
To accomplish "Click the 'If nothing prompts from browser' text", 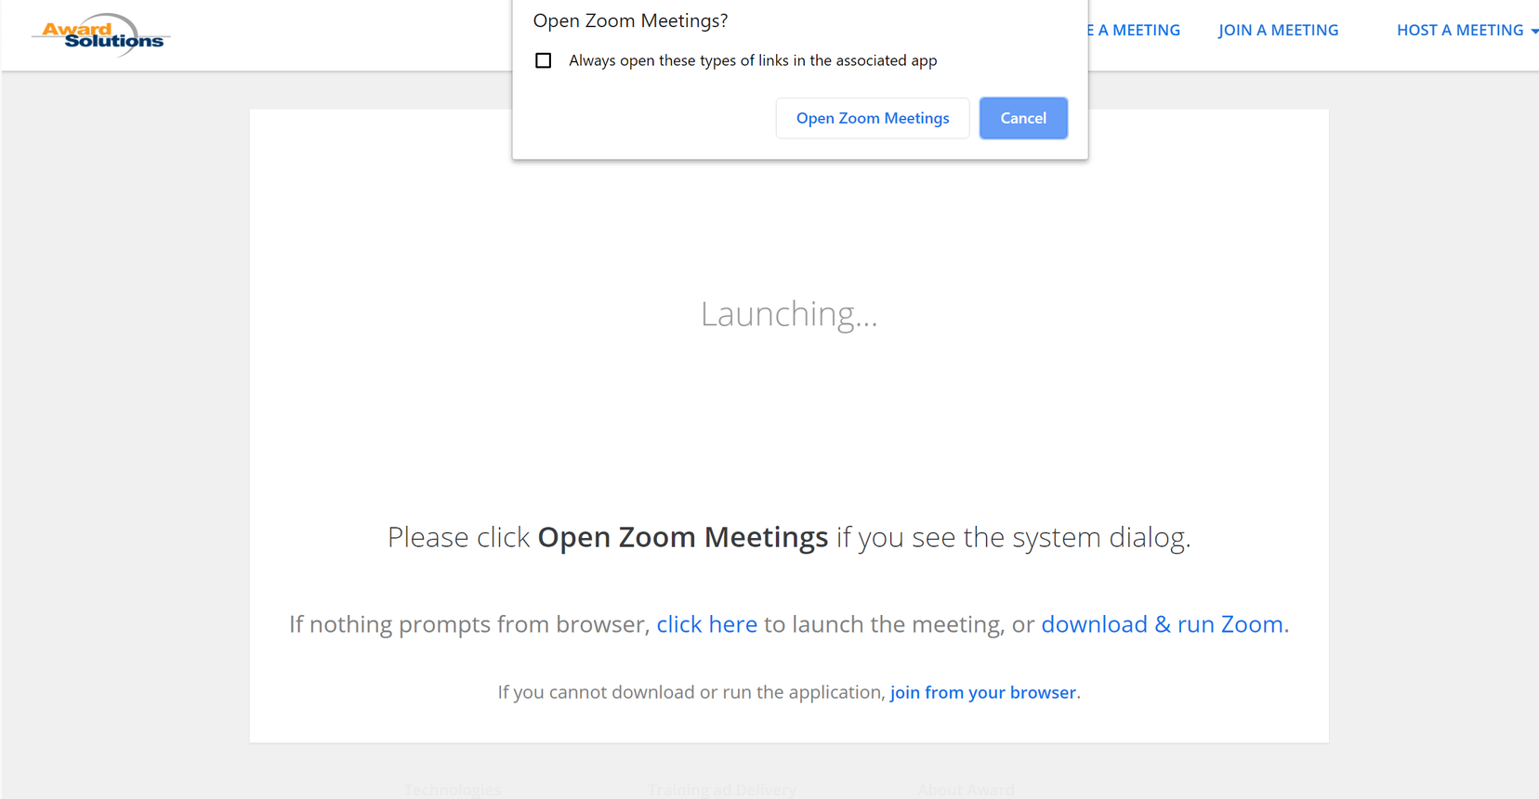I will 469,623.
